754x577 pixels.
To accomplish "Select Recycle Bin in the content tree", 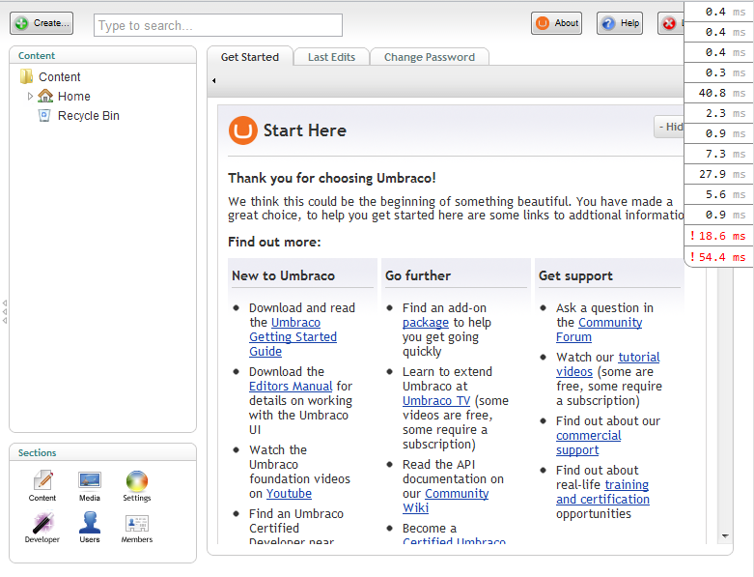I will click(x=89, y=115).
